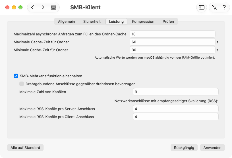This screenshot has height=158, width=232.
Task: Click label Maximale RSS-Kanäle pro Server-Anschluss
Action: pyautogui.click(x=57, y=109)
